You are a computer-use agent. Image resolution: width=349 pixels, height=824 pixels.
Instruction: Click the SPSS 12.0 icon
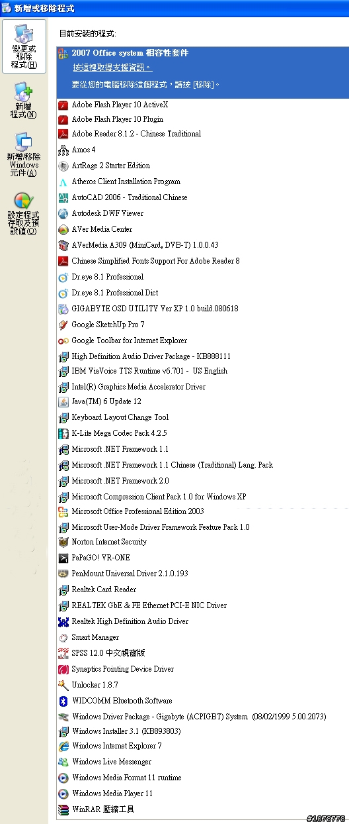[x=63, y=653]
